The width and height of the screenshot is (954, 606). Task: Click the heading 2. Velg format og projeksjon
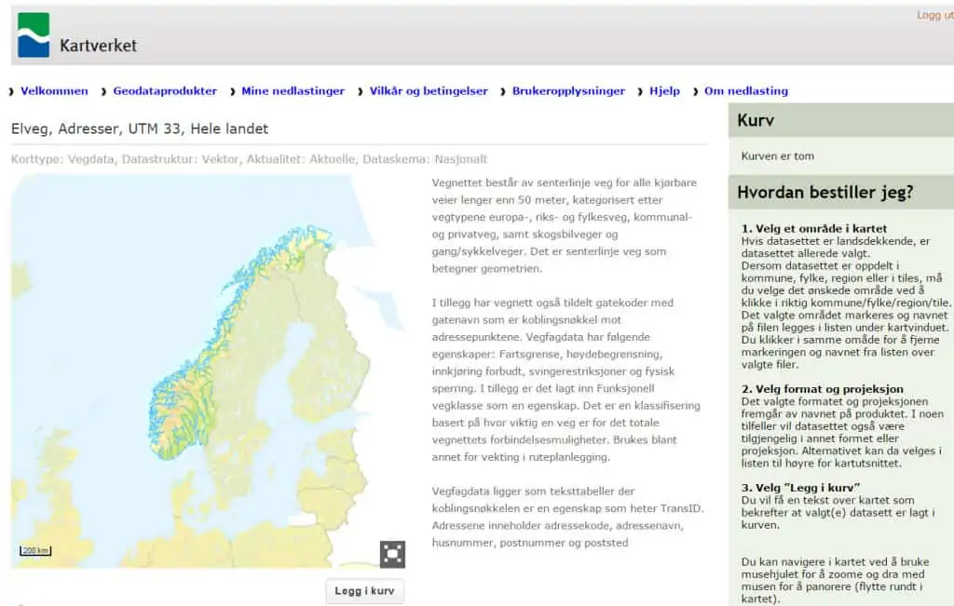click(822, 389)
